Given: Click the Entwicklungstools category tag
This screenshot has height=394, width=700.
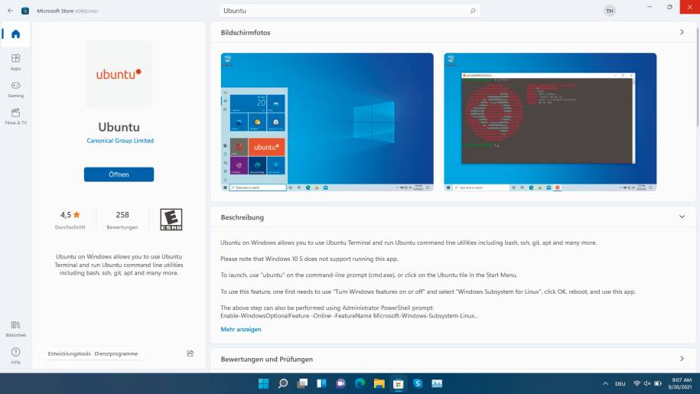Looking at the screenshot, I should (69, 354).
